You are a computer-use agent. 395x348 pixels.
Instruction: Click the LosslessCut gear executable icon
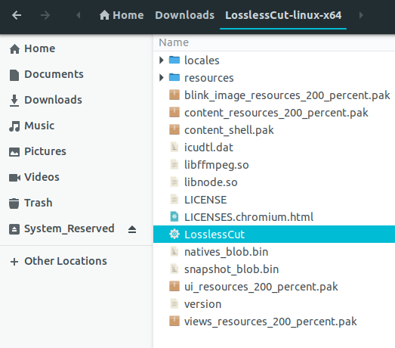[174, 235]
